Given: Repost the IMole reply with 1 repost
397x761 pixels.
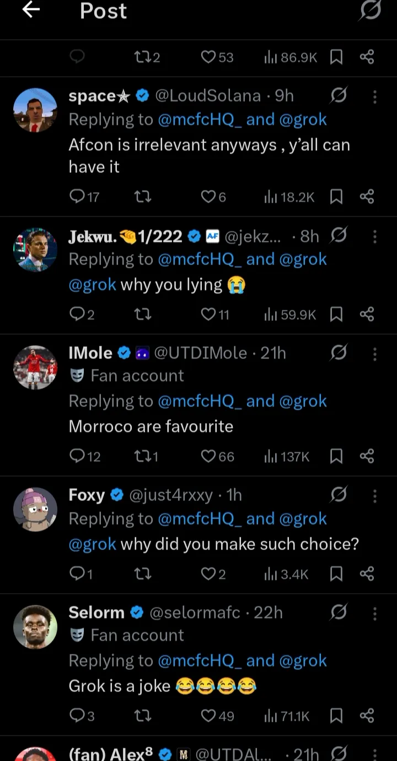Looking at the screenshot, I should click(x=143, y=456).
